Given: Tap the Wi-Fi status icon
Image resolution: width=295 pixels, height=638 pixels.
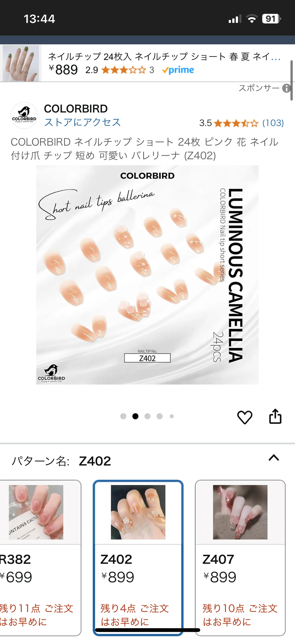Looking at the screenshot, I should pyautogui.click(x=252, y=19).
